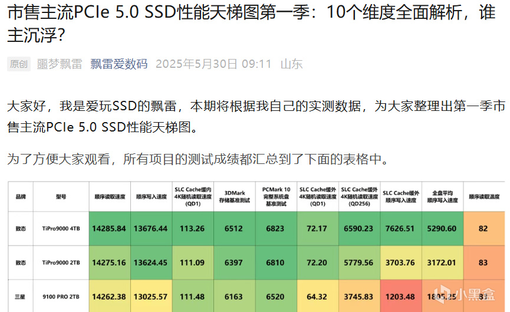The image size is (510, 312).
Task: Click the value 64.32
Action: 317,297
